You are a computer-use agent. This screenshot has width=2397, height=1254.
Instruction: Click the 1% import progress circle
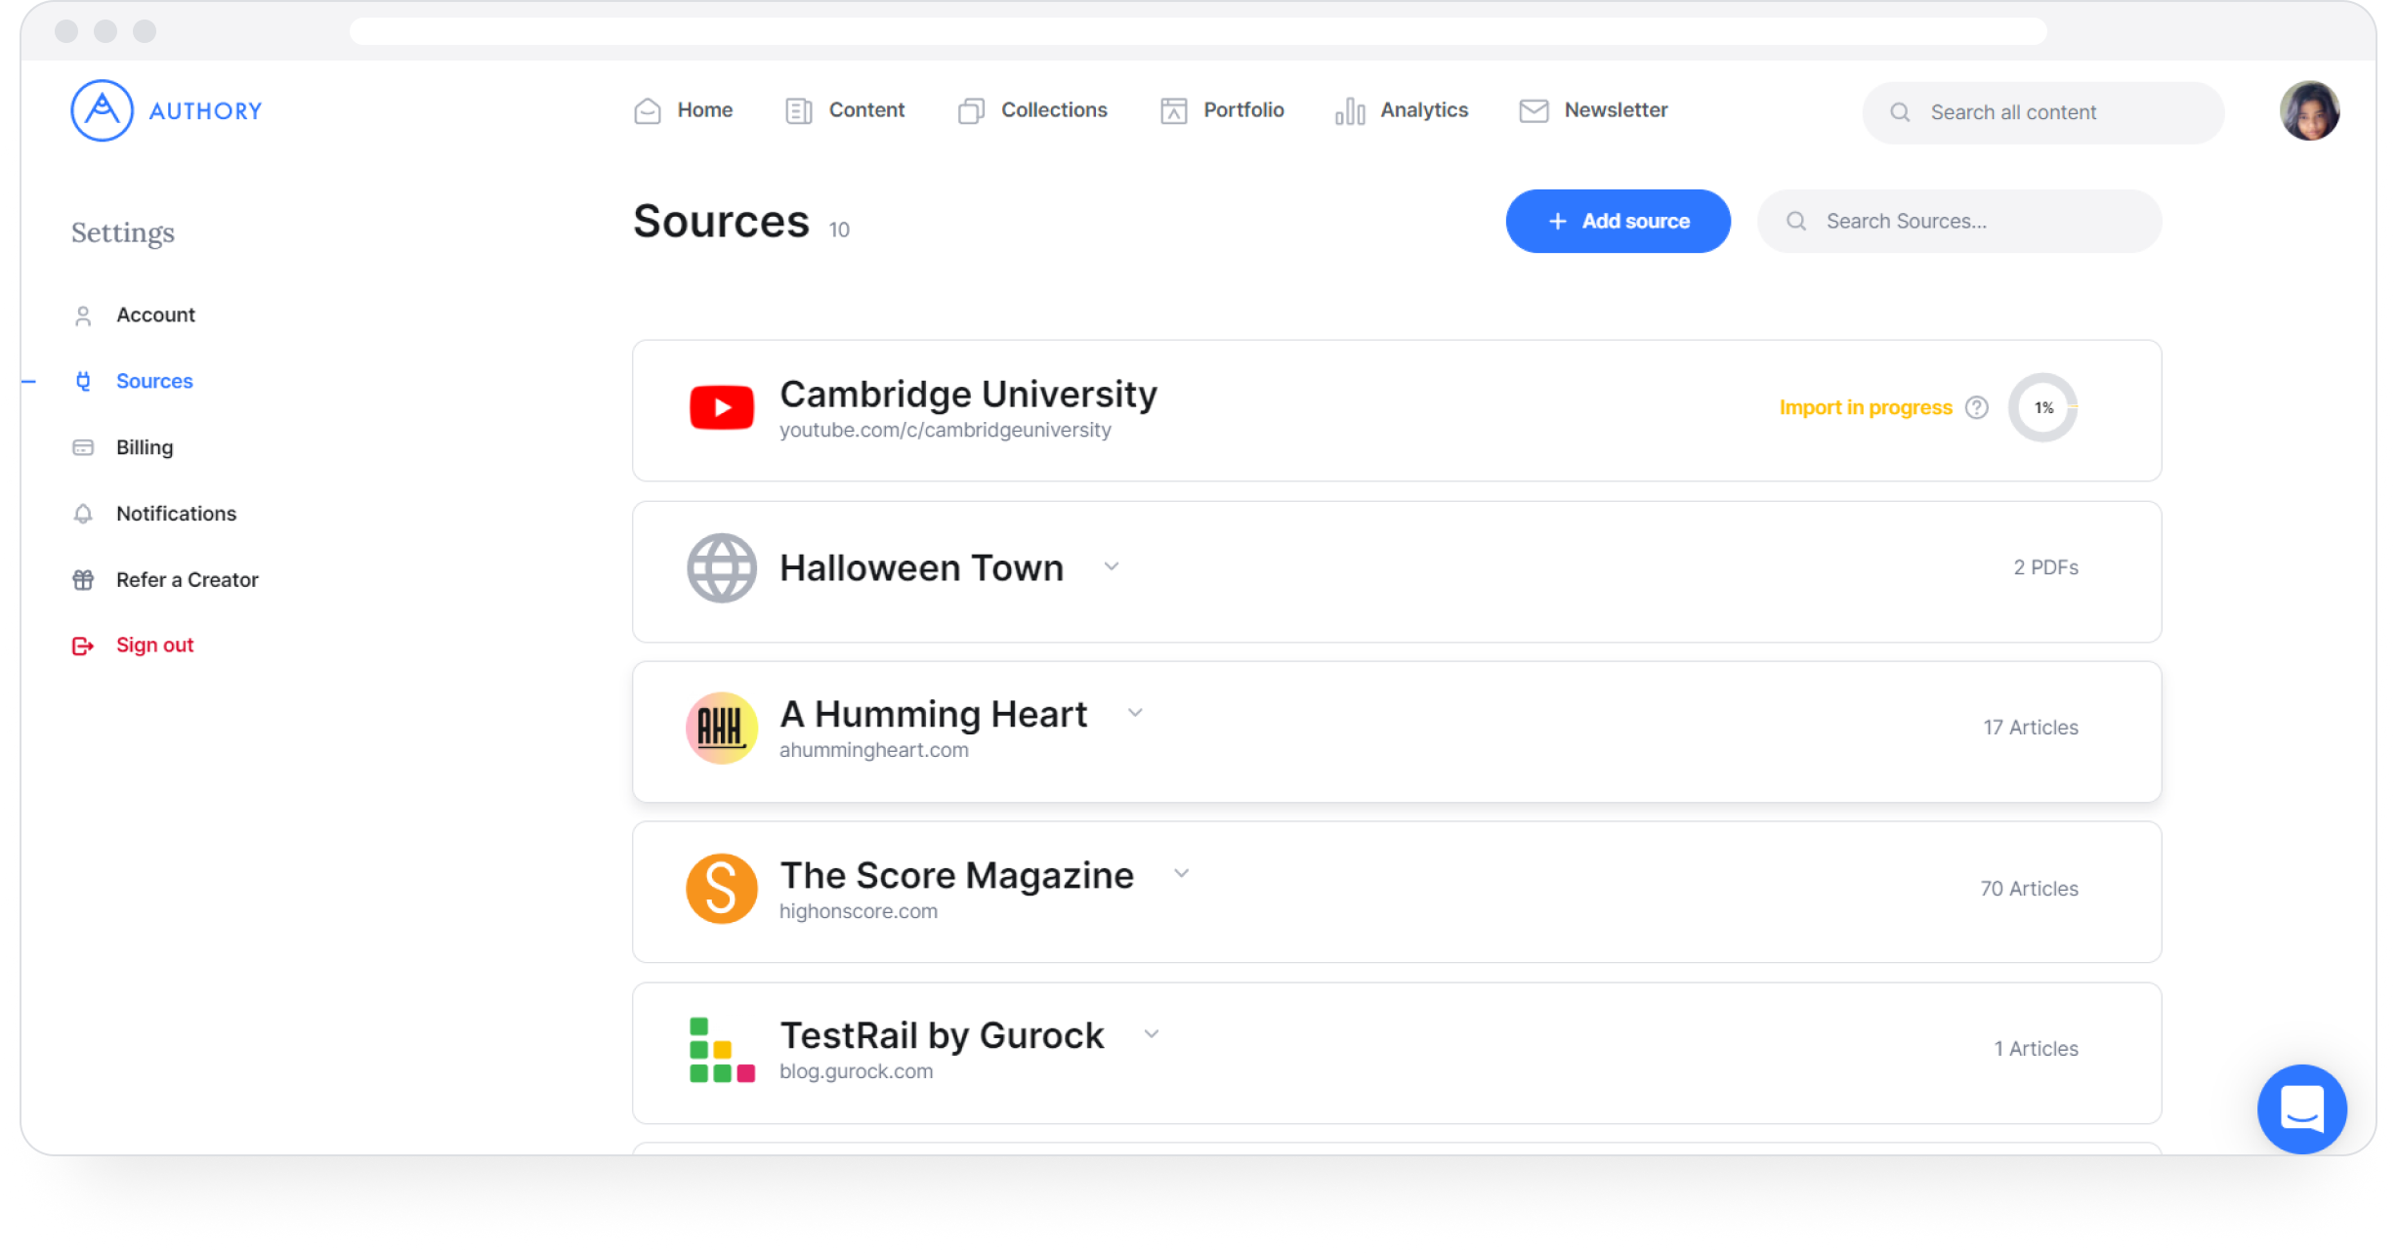coord(2043,407)
